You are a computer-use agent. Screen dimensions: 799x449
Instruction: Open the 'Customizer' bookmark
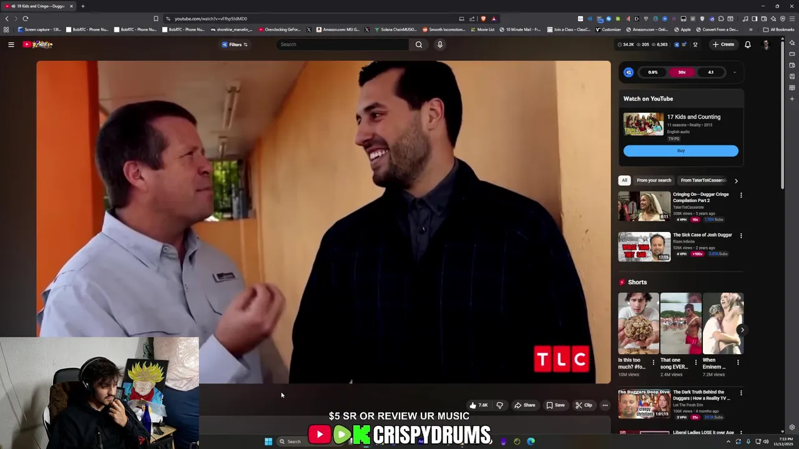pos(609,29)
